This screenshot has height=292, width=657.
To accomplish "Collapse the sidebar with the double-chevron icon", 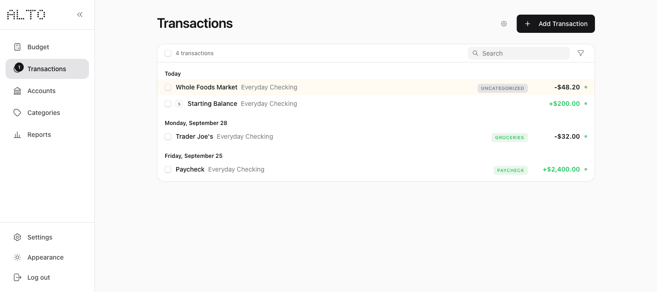I will point(80,15).
